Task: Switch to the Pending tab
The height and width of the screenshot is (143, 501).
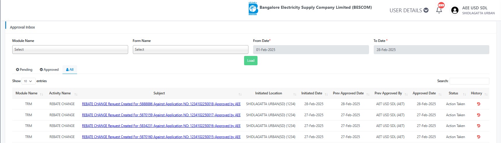Action: coord(24,70)
